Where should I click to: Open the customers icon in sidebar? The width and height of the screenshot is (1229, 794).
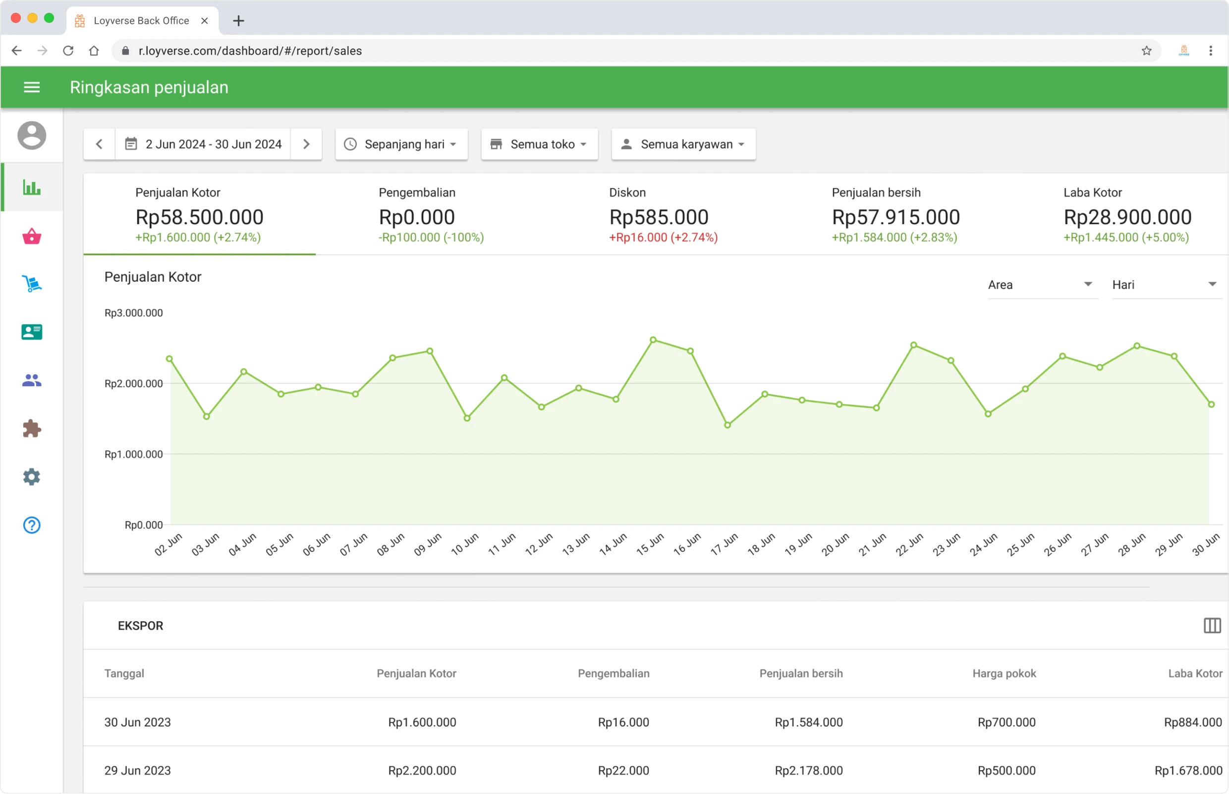click(x=32, y=380)
